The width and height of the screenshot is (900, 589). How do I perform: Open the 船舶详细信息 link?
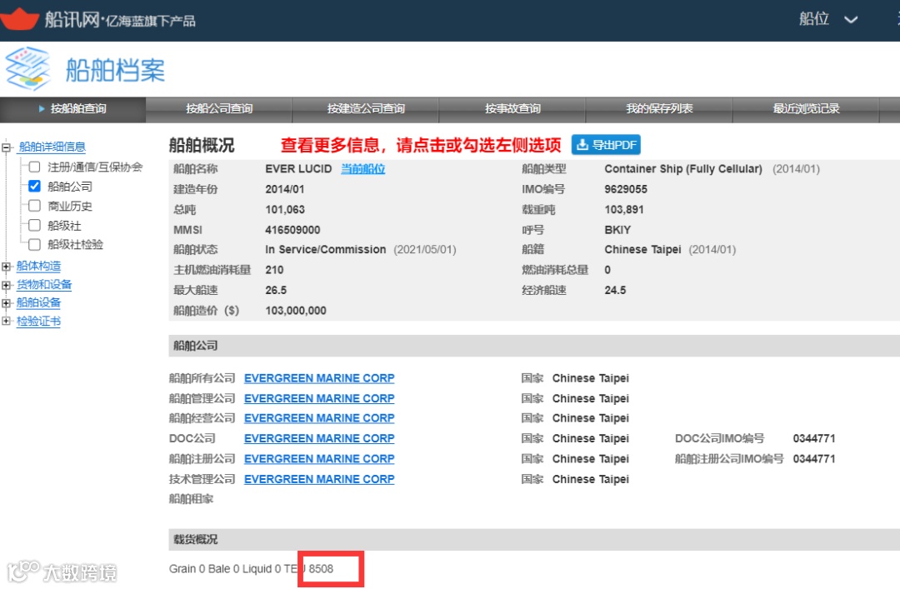pos(52,147)
